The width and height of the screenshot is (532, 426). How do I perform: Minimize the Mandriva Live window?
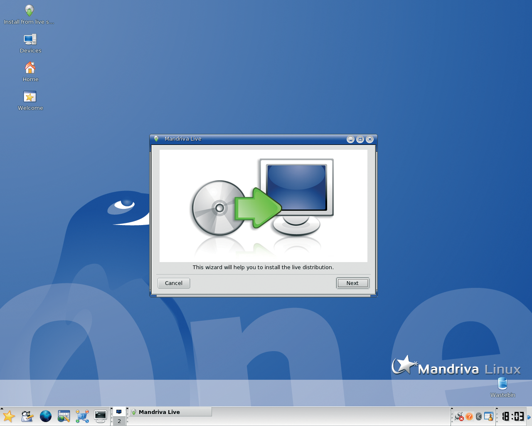click(350, 139)
